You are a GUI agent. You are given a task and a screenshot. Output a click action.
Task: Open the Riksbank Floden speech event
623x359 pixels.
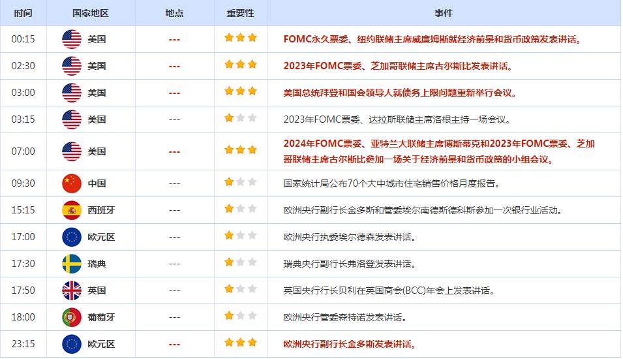350,264
